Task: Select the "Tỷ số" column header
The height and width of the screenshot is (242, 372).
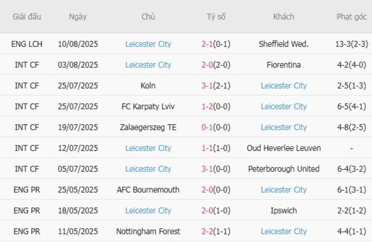Action: point(216,17)
